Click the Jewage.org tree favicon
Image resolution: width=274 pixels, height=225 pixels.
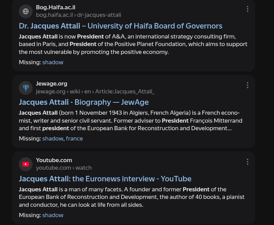(26, 88)
